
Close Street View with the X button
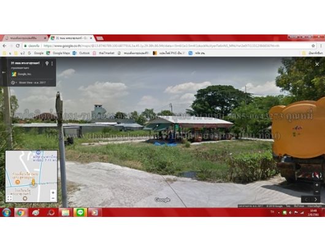point(317,65)
